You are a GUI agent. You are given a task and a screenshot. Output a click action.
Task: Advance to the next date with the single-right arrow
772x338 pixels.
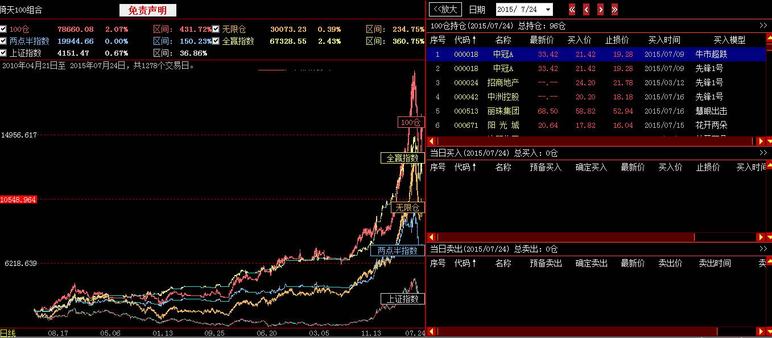(x=600, y=10)
